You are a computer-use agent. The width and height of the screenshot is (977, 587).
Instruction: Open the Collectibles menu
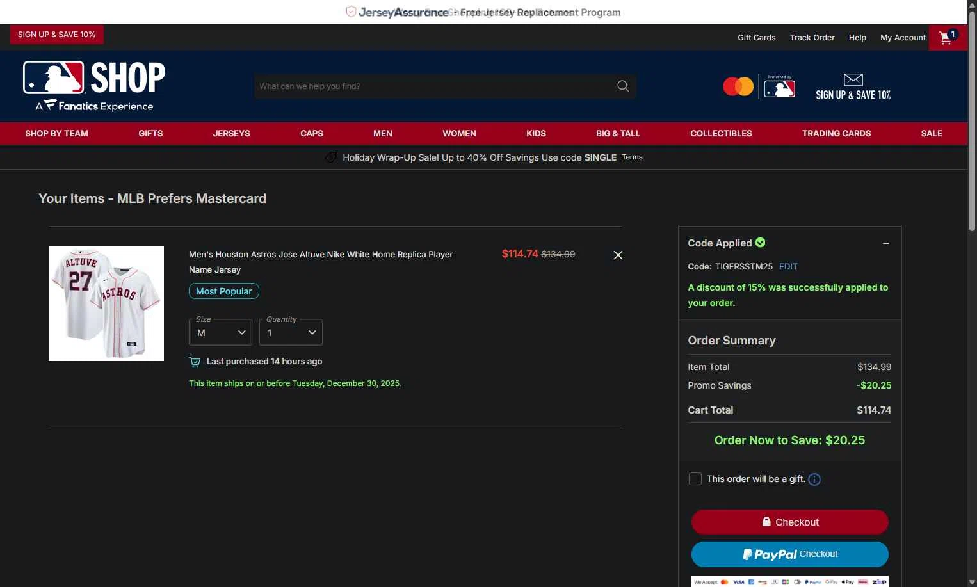[x=721, y=133]
